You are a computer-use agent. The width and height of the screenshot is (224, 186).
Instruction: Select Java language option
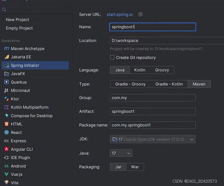120,70
